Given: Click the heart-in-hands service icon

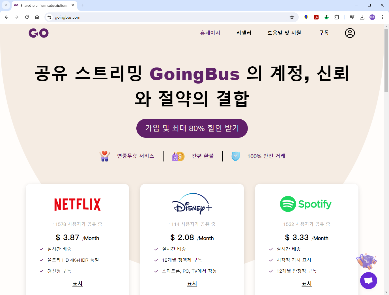Looking at the screenshot, I should click(x=105, y=156).
